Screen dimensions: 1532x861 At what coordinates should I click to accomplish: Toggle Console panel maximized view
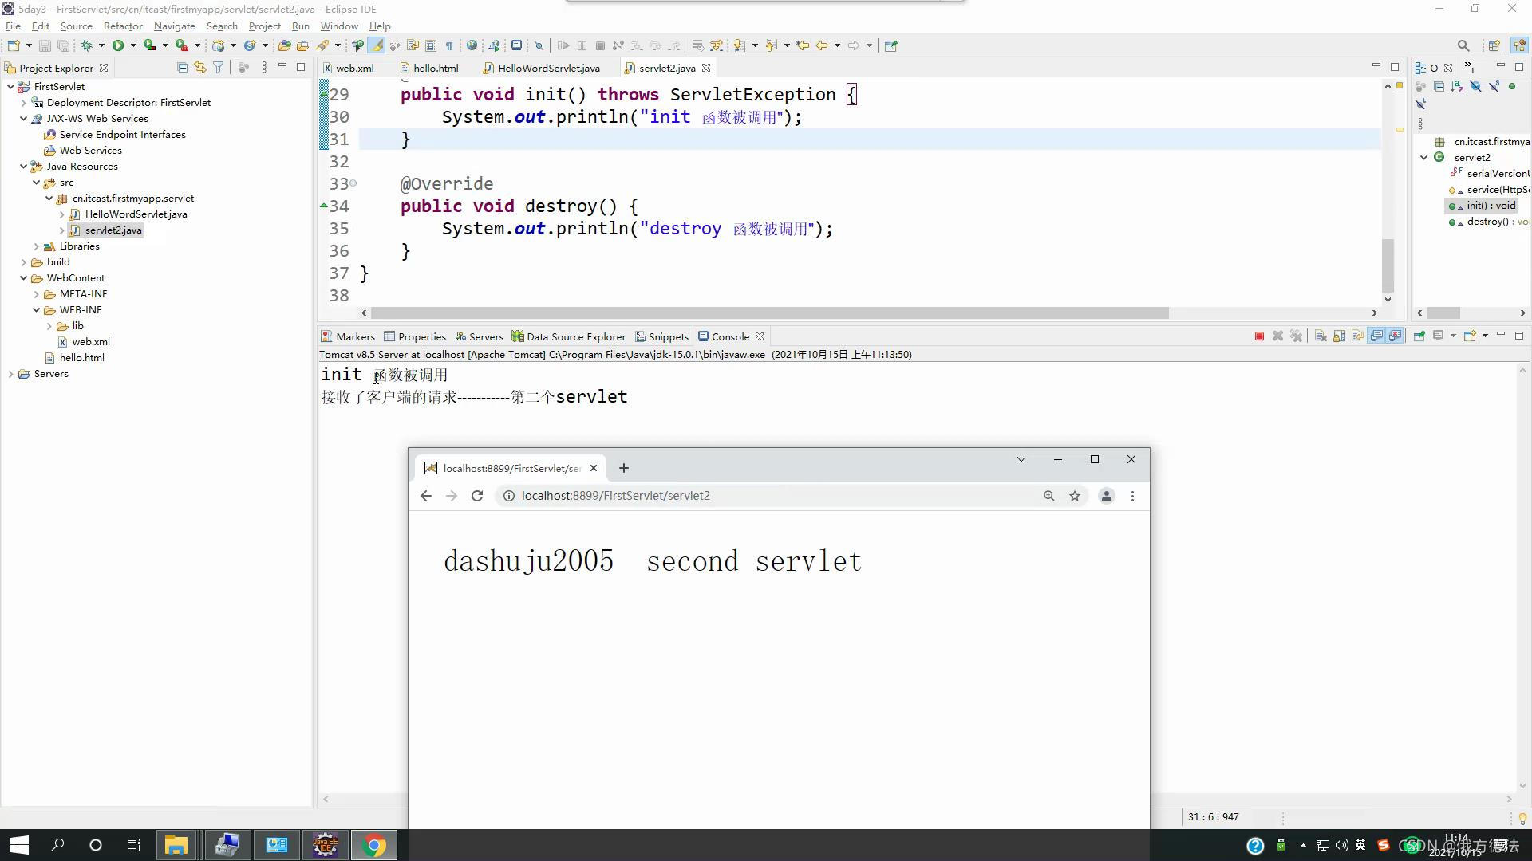click(1519, 336)
